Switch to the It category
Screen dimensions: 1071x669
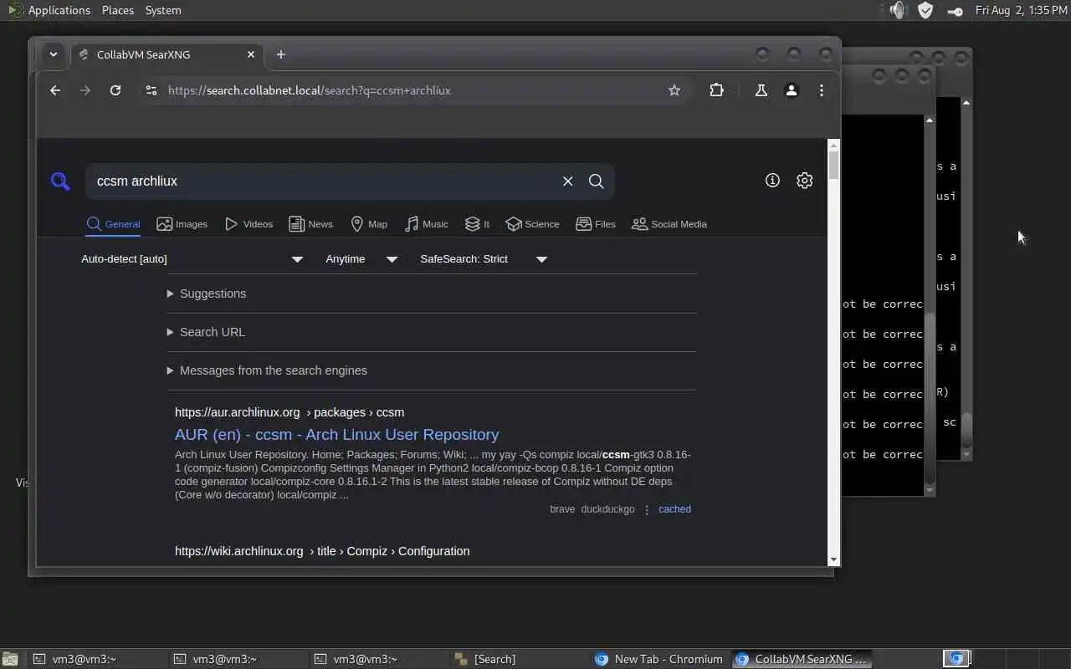(x=478, y=224)
